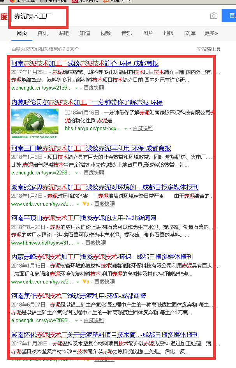Expand dropdown arrow beside www.hbnews.net/syxw/31

(x=78, y=243)
